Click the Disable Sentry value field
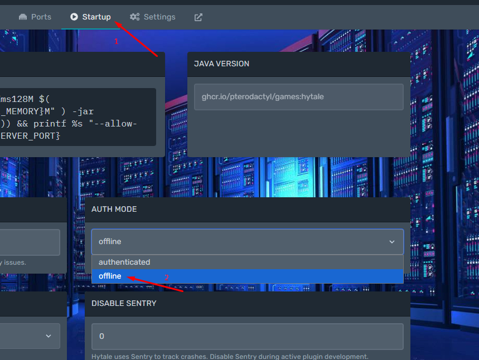This screenshot has height=360, width=479. pyautogui.click(x=247, y=337)
